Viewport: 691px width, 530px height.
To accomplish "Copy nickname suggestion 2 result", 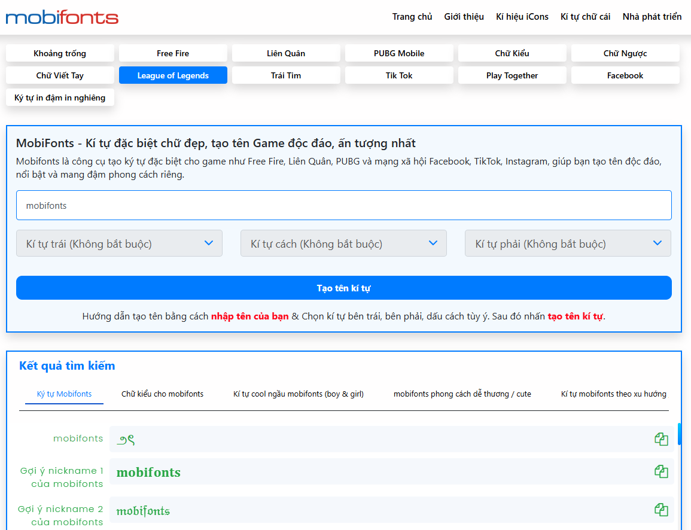I will coord(661,510).
